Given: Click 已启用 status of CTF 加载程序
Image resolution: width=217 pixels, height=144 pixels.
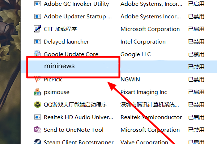Looking at the screenshot, I should point(196,29).
